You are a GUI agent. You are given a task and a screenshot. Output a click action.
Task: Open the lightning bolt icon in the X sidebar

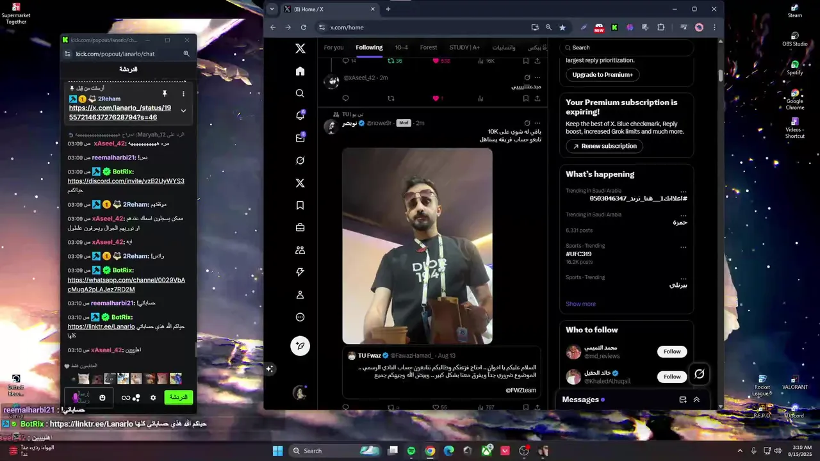[x=300, y=272]
